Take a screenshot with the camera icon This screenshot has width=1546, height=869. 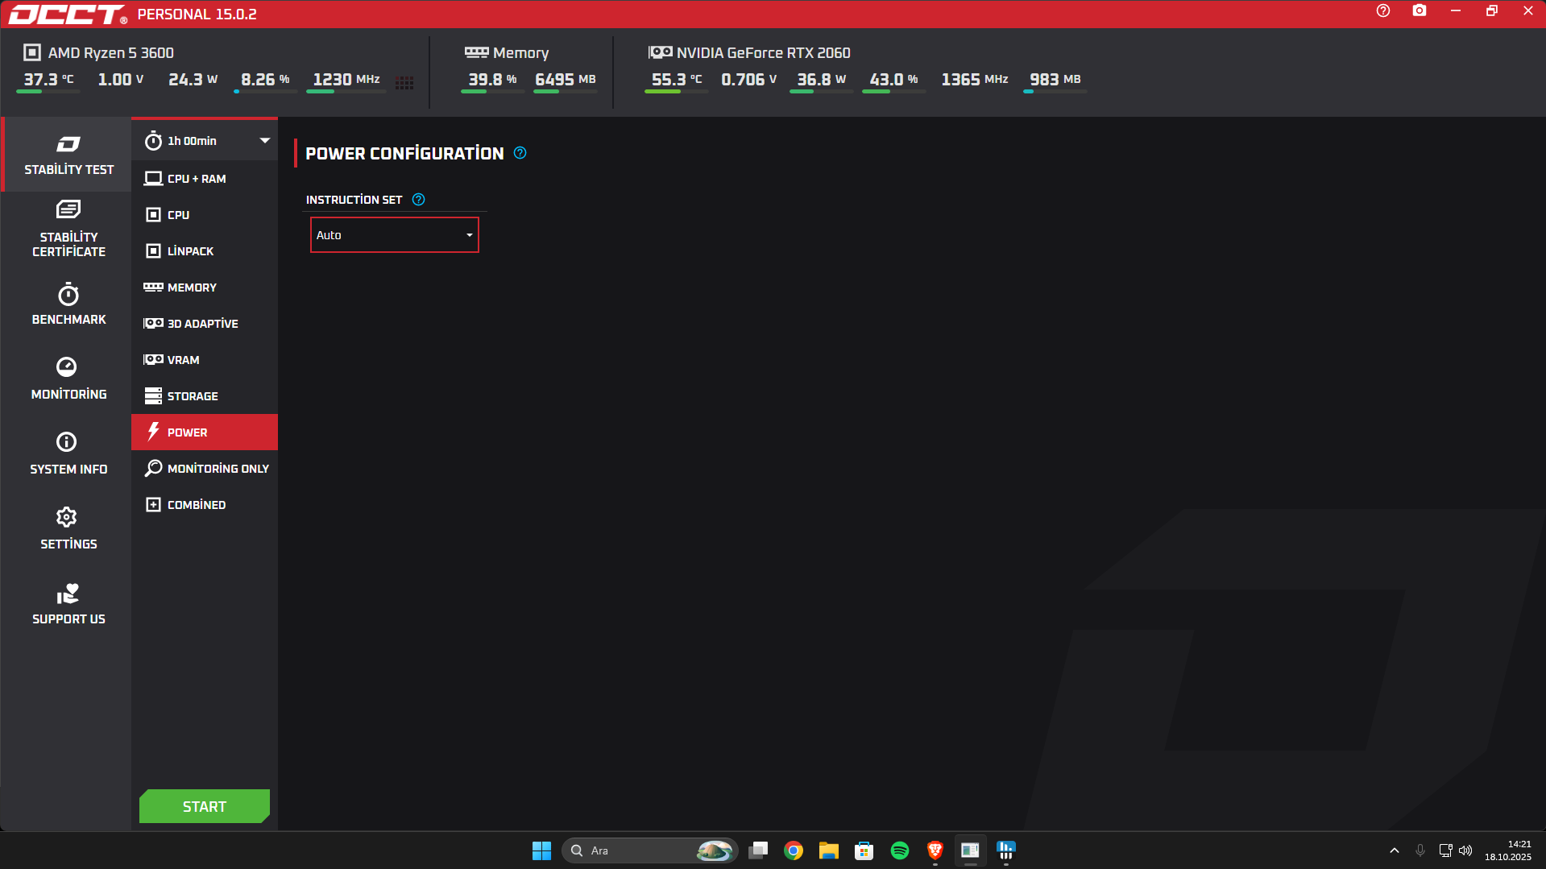pos(1420,11)
